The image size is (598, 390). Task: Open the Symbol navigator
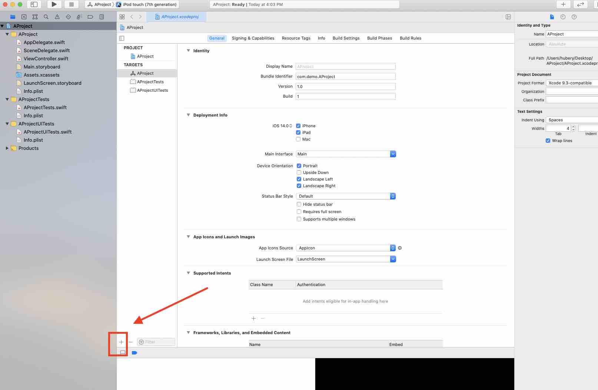[x=35, y=17]
